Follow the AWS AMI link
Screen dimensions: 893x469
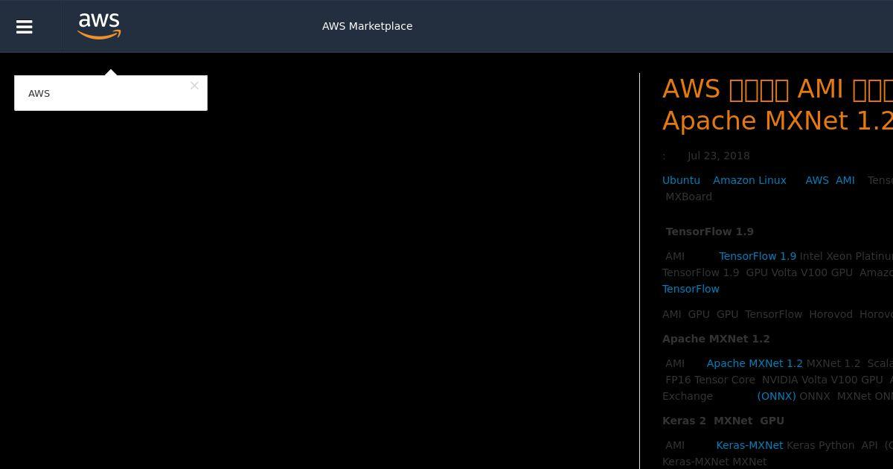tap(830, 180)
